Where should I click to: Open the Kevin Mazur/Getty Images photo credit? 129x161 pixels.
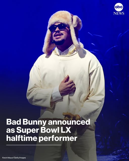[14, 158]
